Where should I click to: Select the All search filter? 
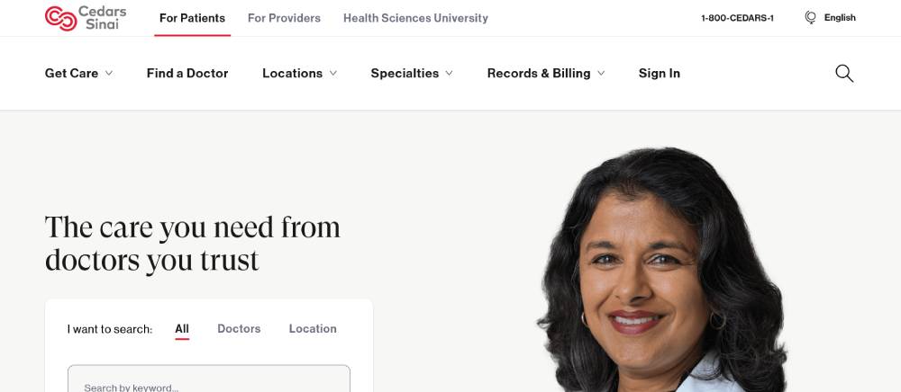point(182,329)
